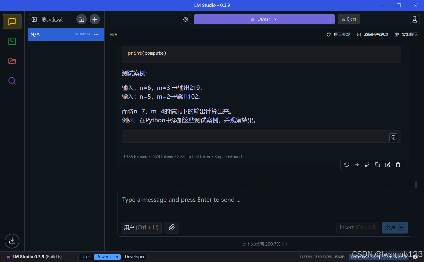Image resolution: width=424 pixels, height=262 pixels.
Task: Click the 8K tokens label
Action: [x=82, y=34]
